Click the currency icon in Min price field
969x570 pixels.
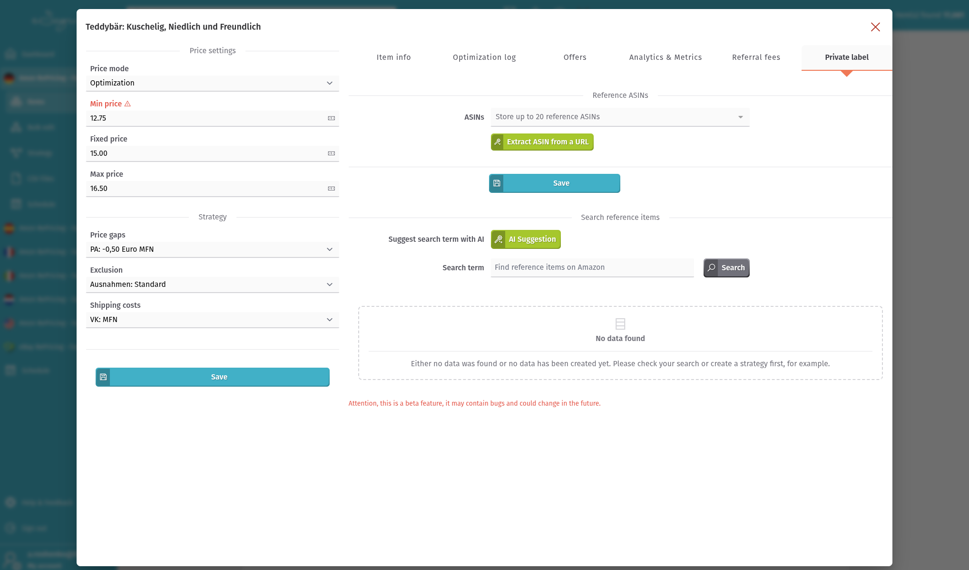tap(331, 118)
